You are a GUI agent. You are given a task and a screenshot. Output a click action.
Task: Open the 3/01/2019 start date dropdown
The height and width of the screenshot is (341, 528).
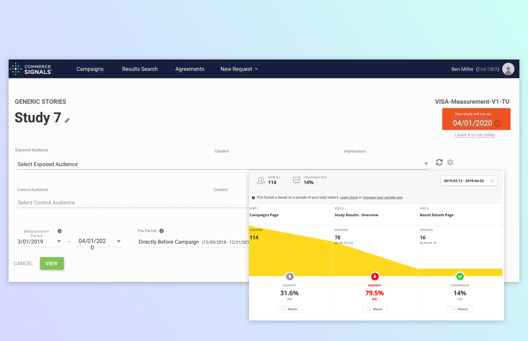(x=39, y=242)
